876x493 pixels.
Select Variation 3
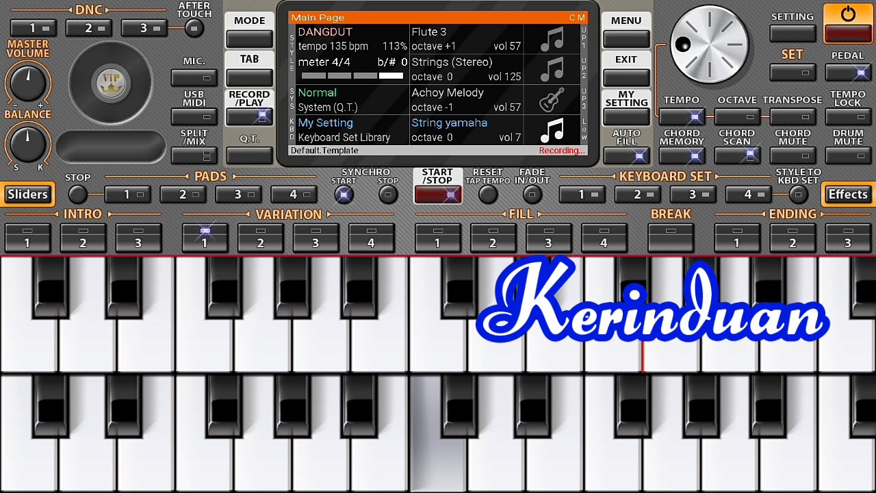pyautogui.click(x=315, y=238)
